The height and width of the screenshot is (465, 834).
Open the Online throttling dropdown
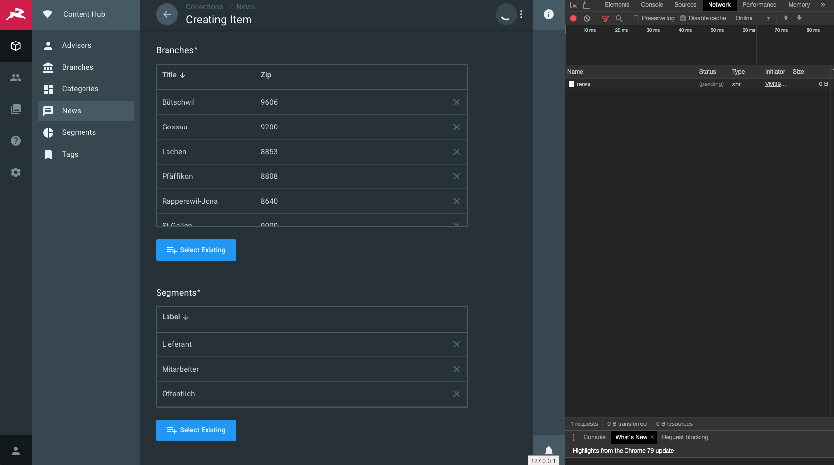(x=751, y=18)
